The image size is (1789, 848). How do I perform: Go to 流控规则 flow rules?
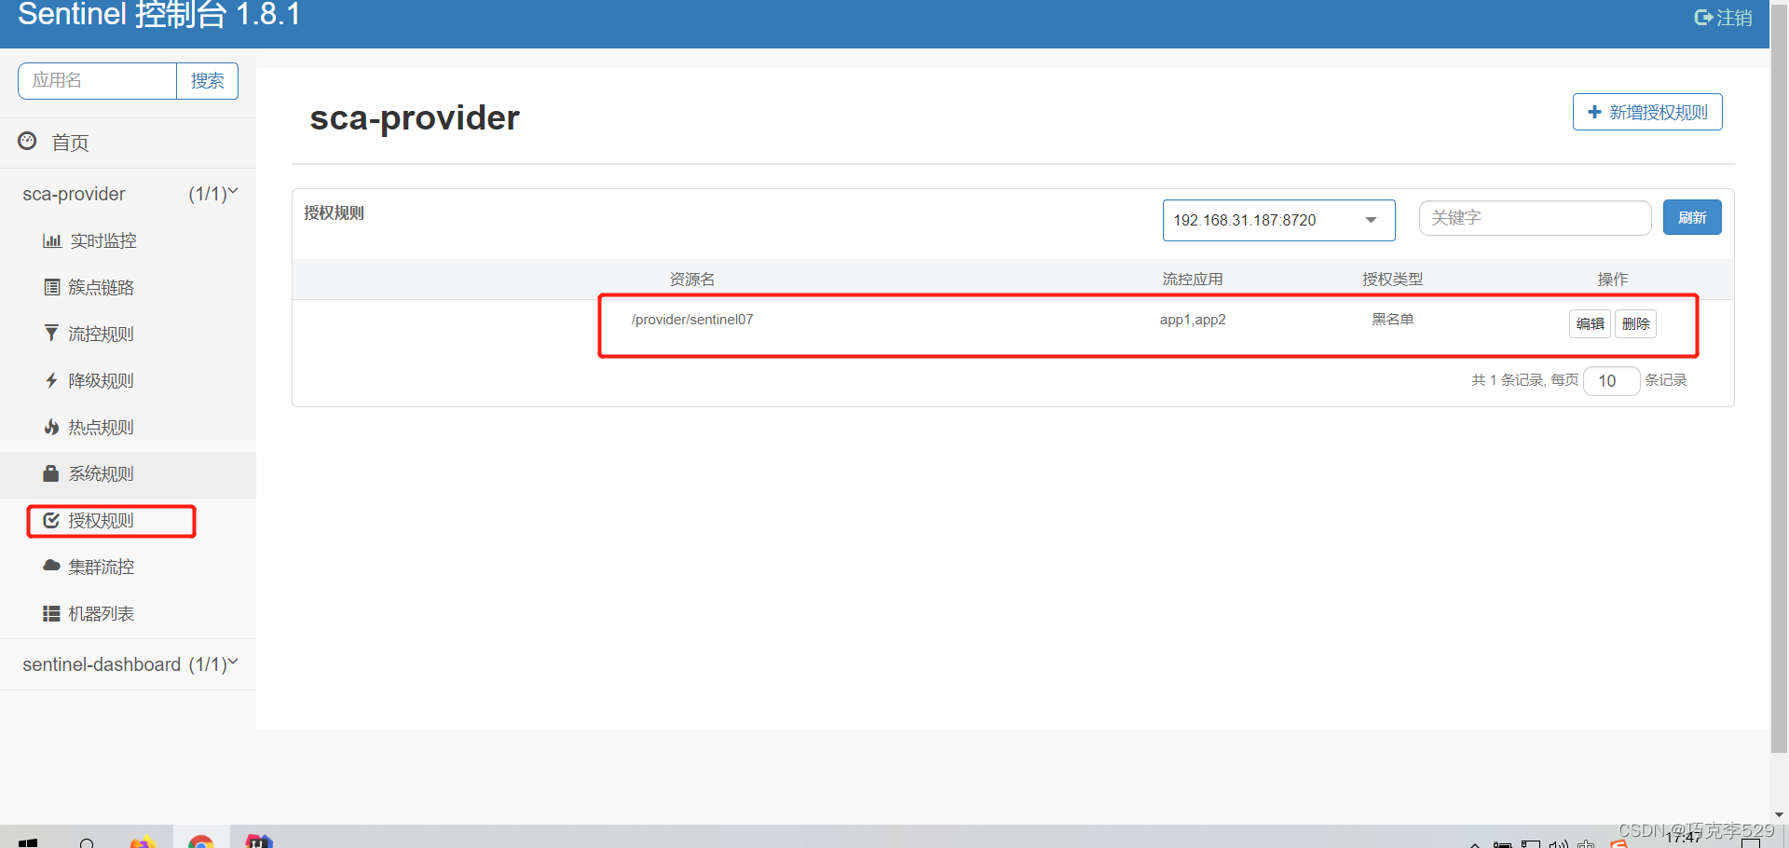point(102,334)
